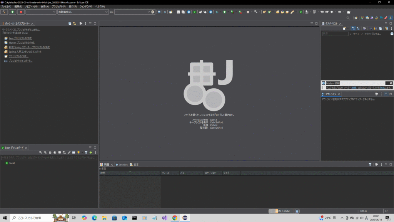Select the local node in Boot Dashboard
This screenshot has height=222, width=394.
[x=12, y=163]
